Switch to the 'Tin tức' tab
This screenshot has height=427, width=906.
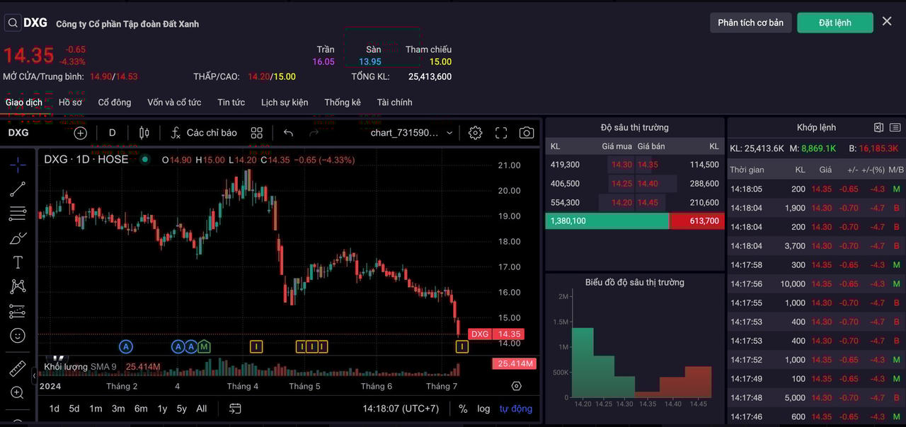pos(231,103)
